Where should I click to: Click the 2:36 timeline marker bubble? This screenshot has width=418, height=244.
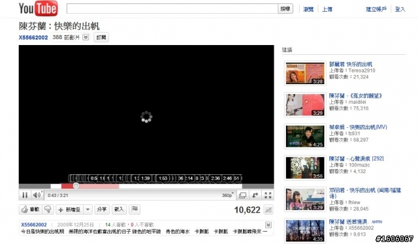pyautogui.click(x=215, y=178)
